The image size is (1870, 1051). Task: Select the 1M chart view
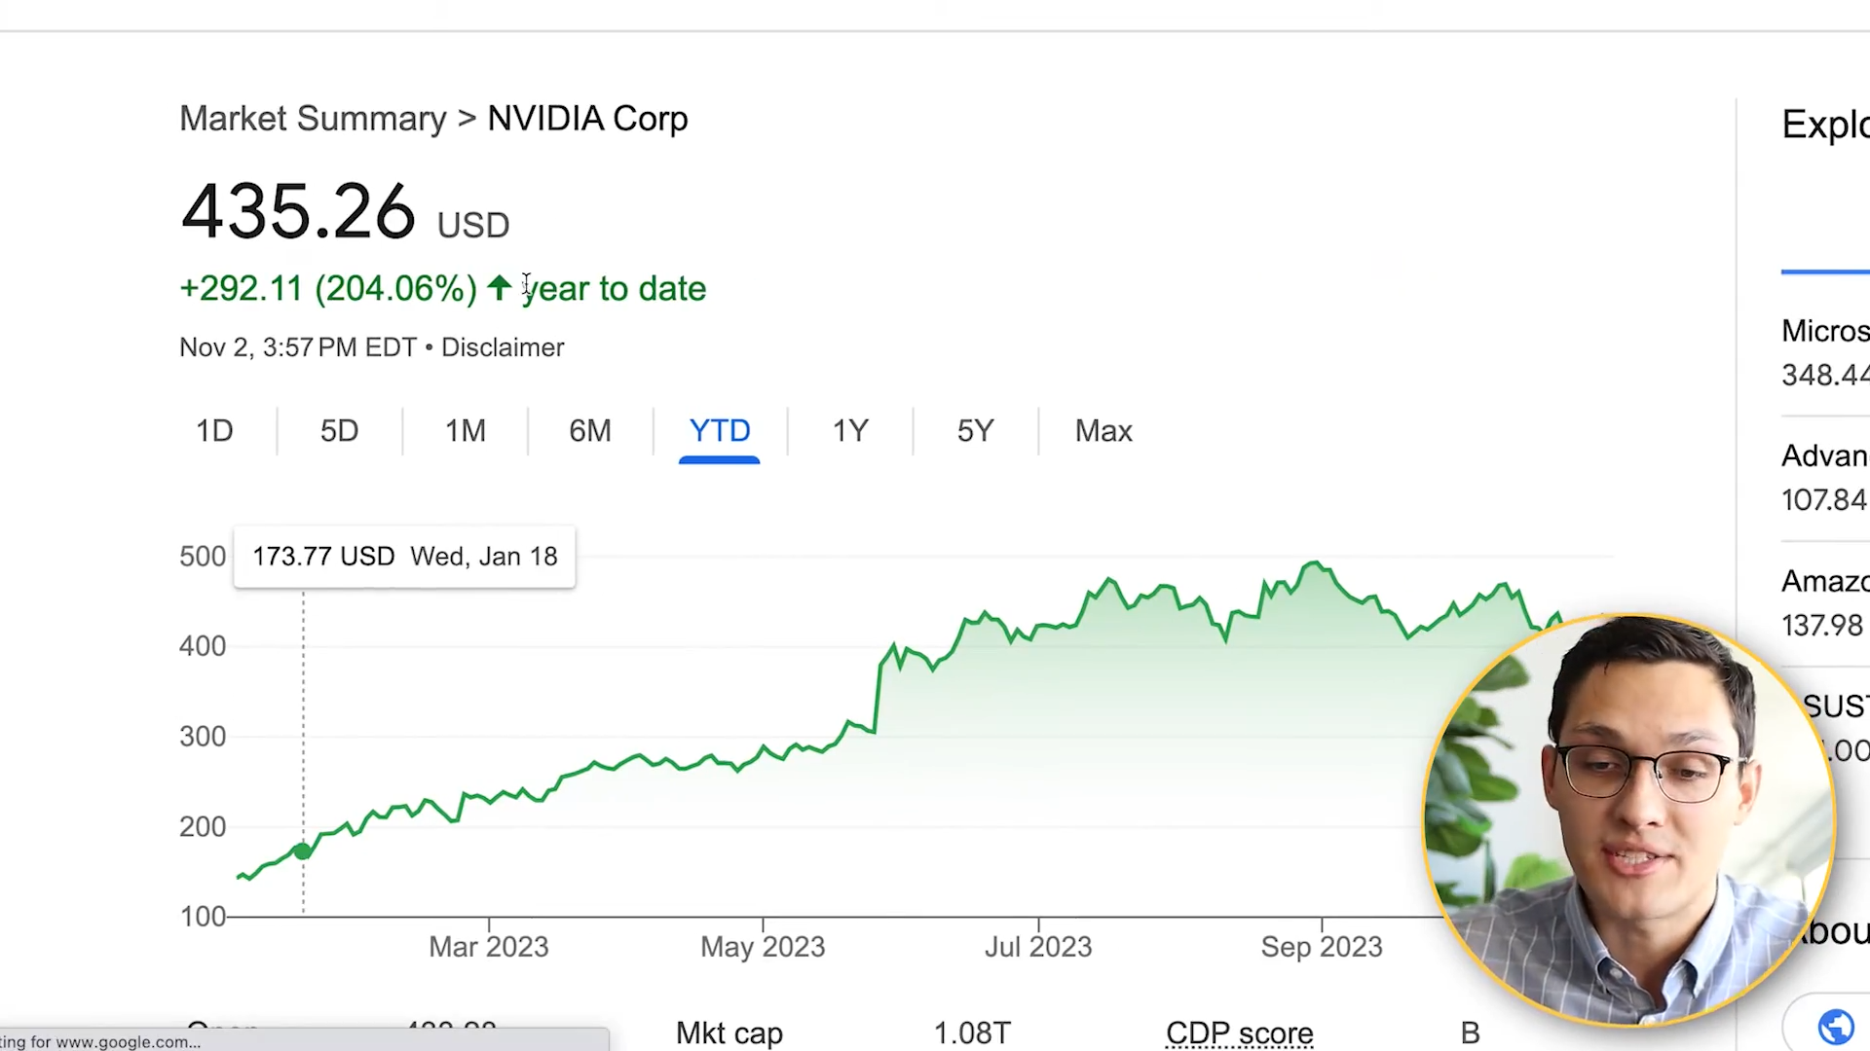[466, 431]
